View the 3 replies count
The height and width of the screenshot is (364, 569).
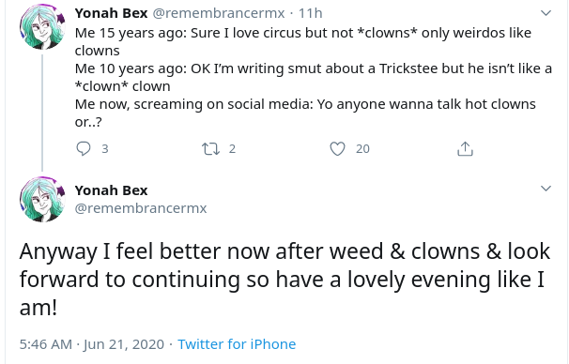(105, 148)
